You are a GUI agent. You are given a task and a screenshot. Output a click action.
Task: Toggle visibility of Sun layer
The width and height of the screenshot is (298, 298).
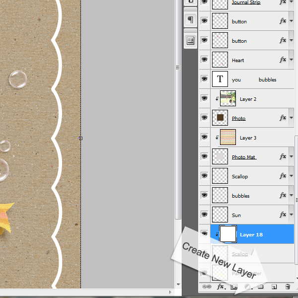(x=204, y=215)
